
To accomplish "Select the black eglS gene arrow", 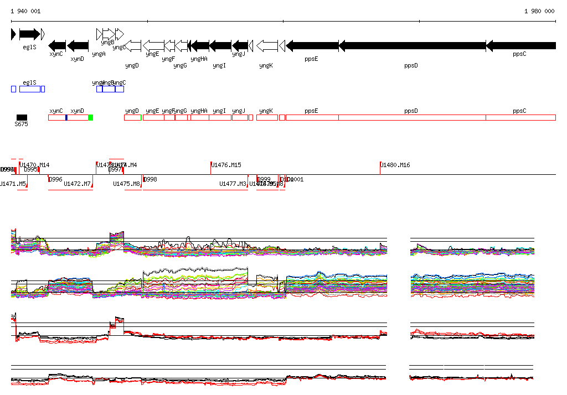I will 30,34.
